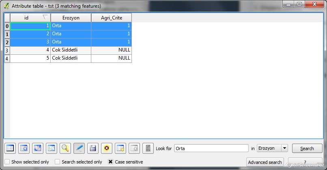Click Agri_Crite value 1 for id 2
The height and width of the screenshot is (170, 327).
click(111, 34)
